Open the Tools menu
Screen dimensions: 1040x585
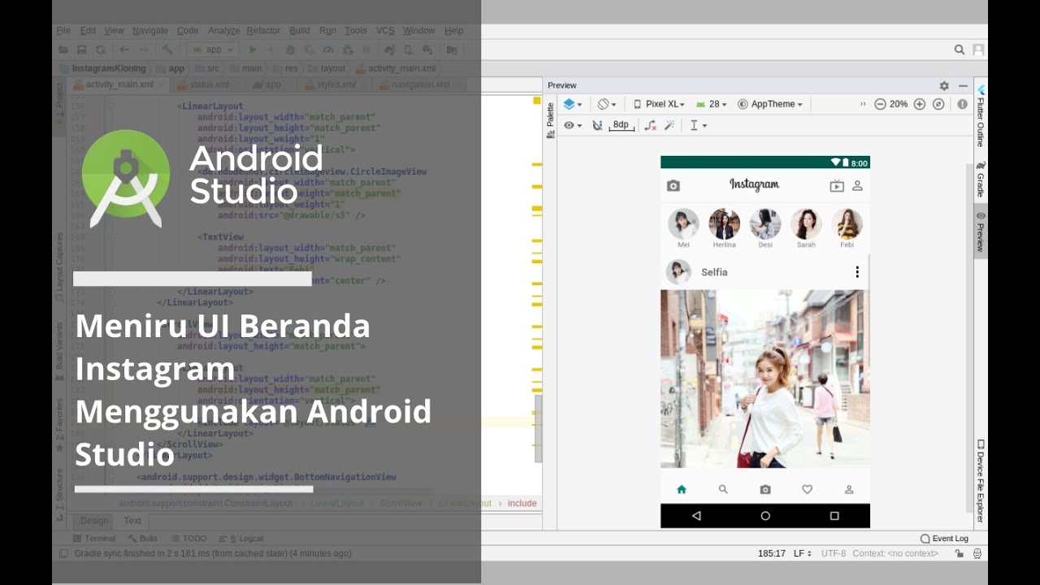(x=356, y=31)
